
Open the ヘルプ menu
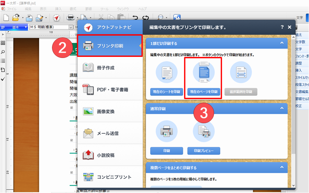point(142,9)
